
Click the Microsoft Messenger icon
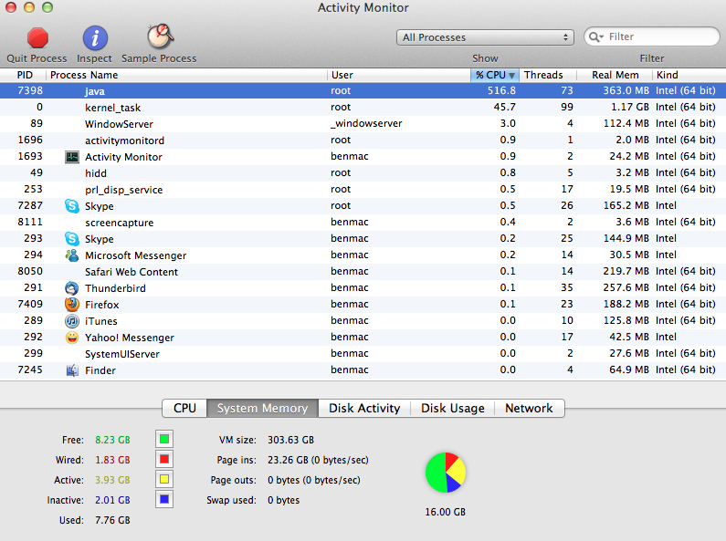(72, 255)
